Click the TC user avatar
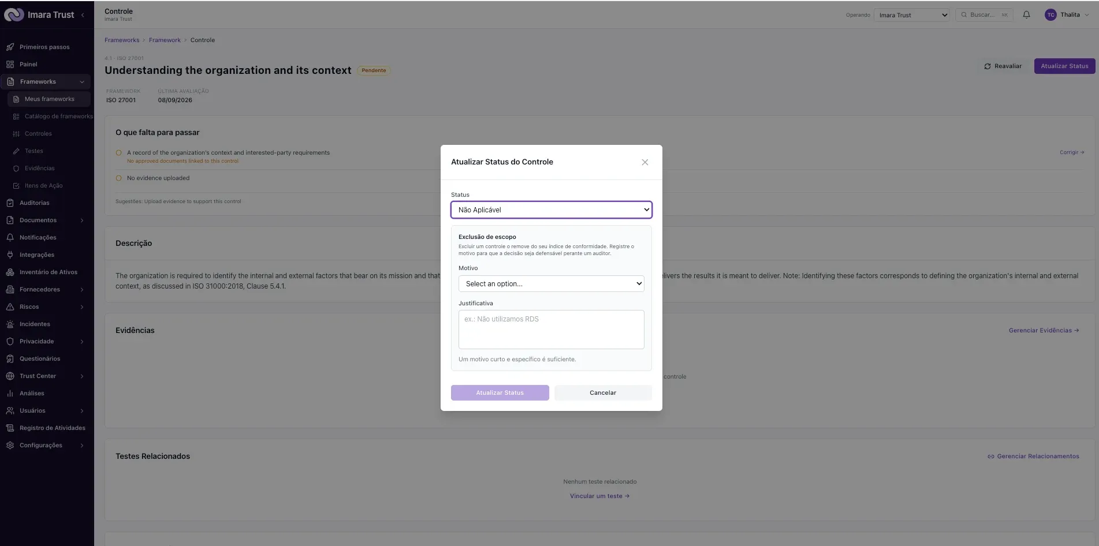1099x546 pixels. (x=1050, y=15)
